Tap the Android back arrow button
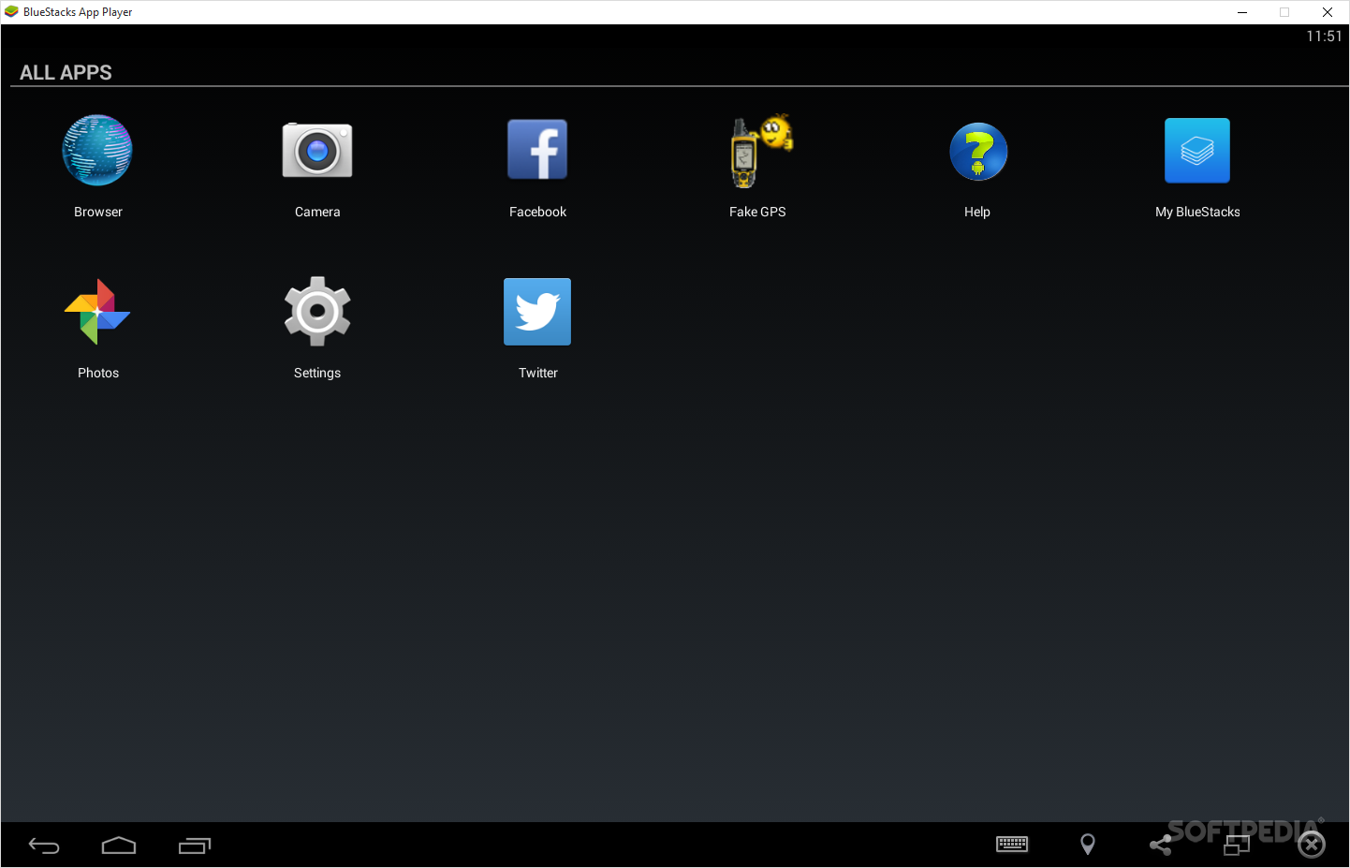This screenshot has height=868, width=1350. 44,846
